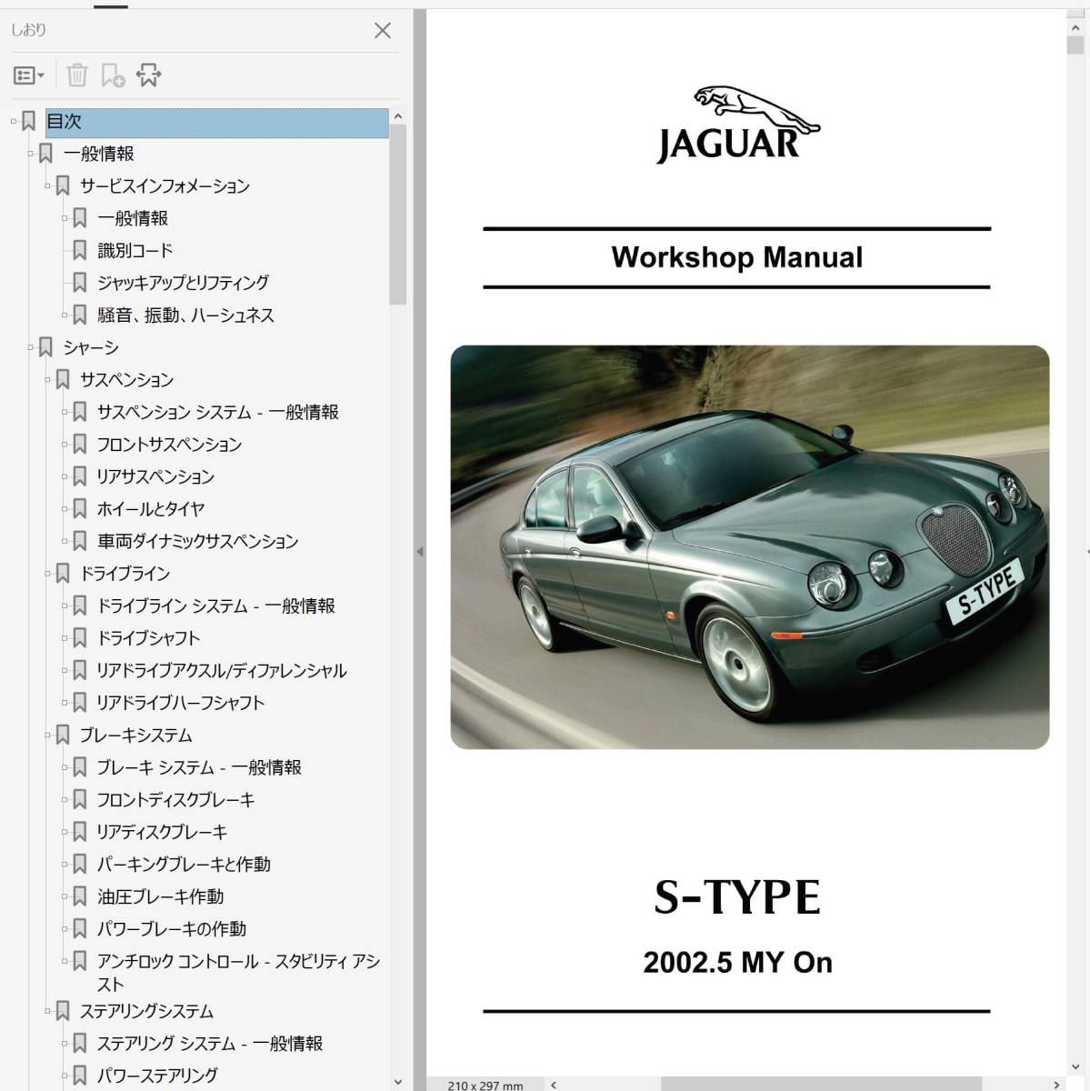Image resolution: width=1090 pixels, height=1091 pixels.
Task: Click the delete bookmark trash icon
Action: [77, 75]
